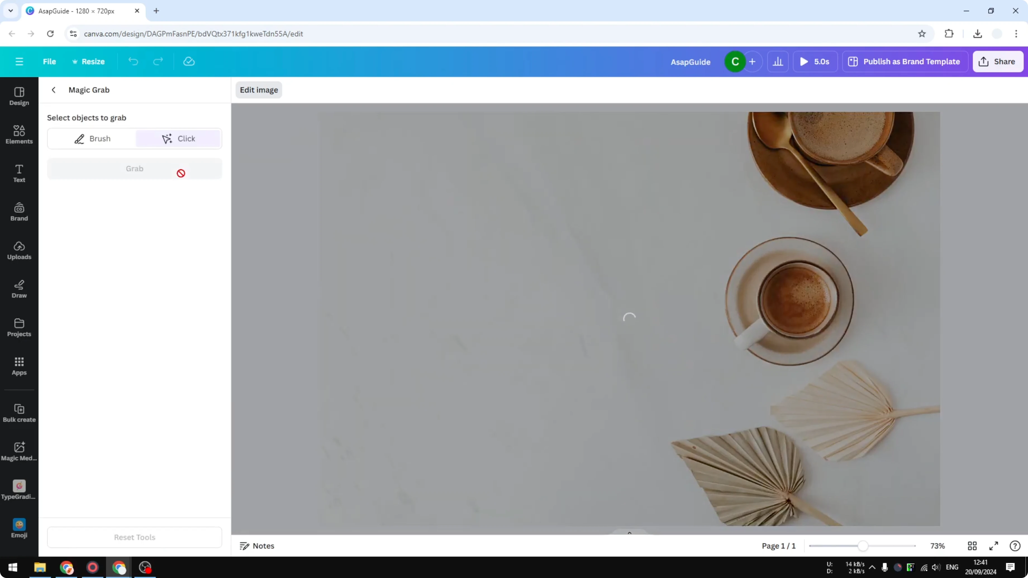Open the Notes panel
1028x578 pixels.
pyautogui.click(x=257, y=546)
